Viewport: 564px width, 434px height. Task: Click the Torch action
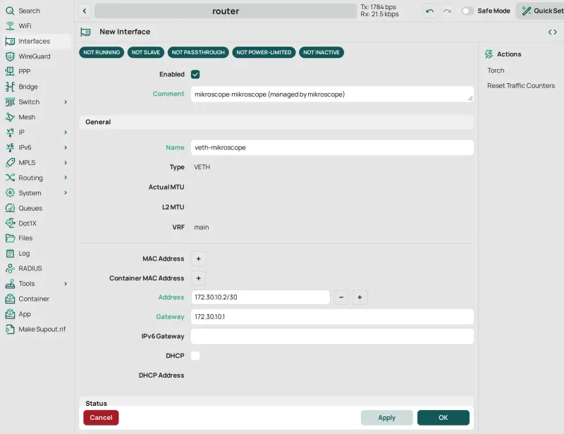(x=496, y=70)
